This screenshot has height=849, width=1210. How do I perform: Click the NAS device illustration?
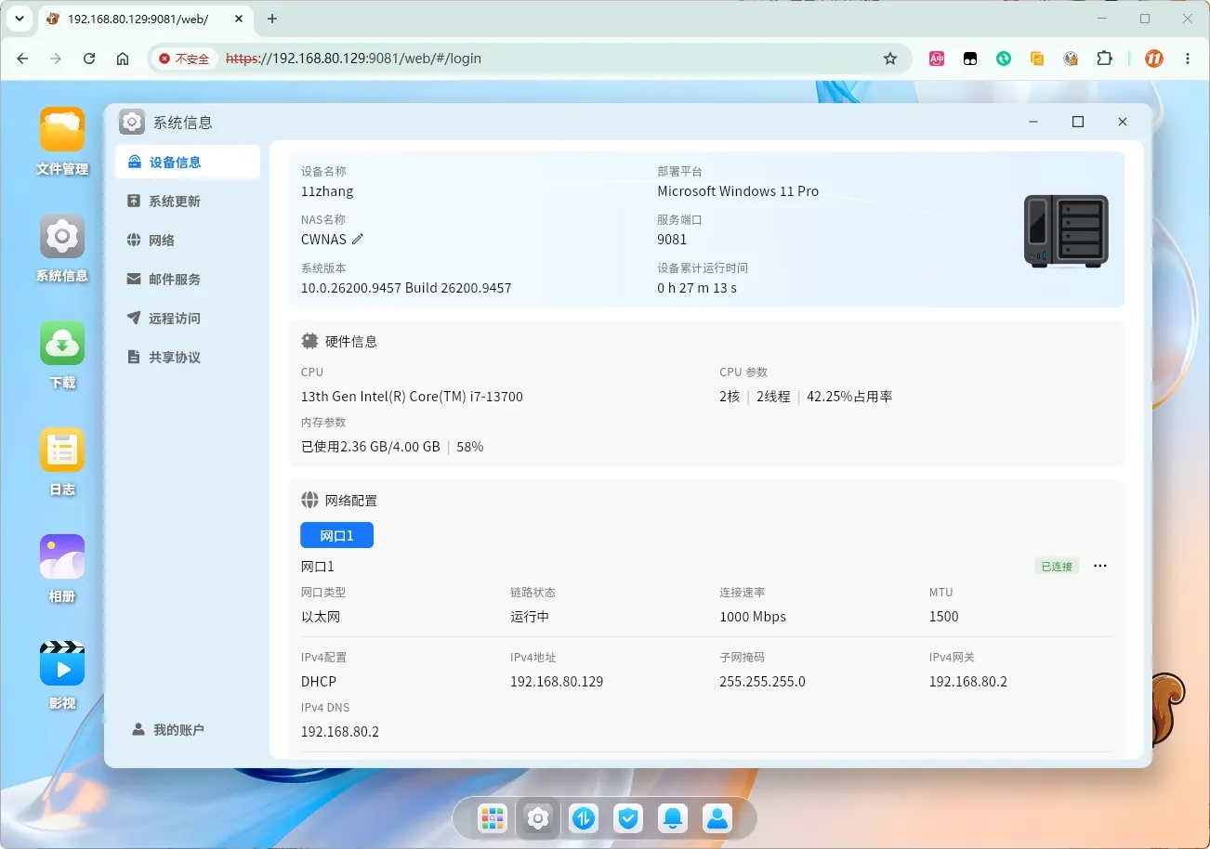[x=1067, y=231]
